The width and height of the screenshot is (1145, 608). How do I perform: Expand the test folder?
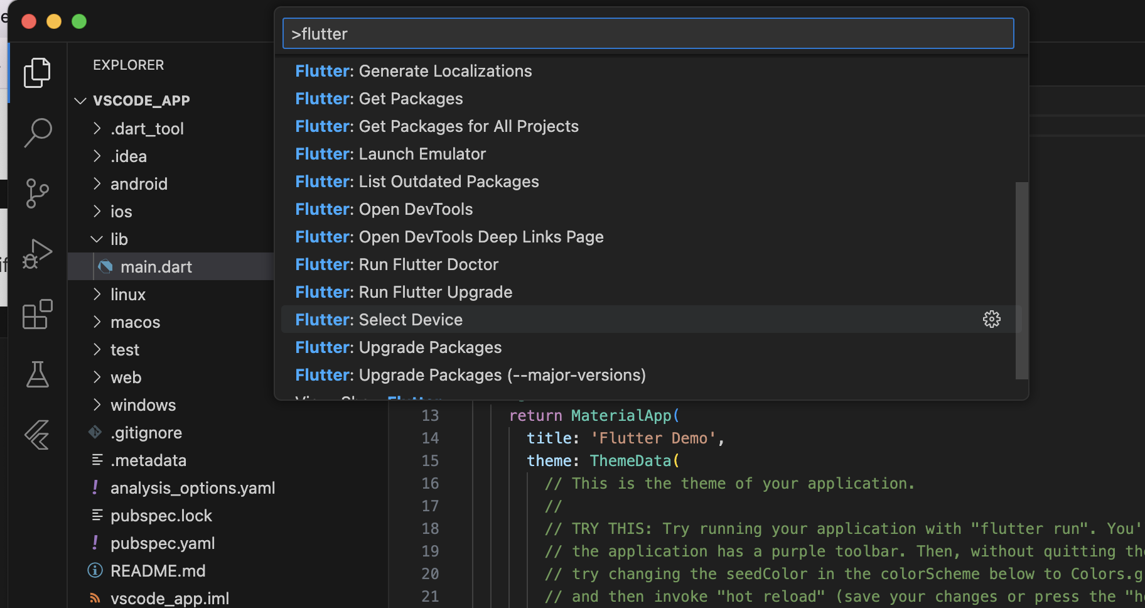pyautogui.click(x=97, y=349)
